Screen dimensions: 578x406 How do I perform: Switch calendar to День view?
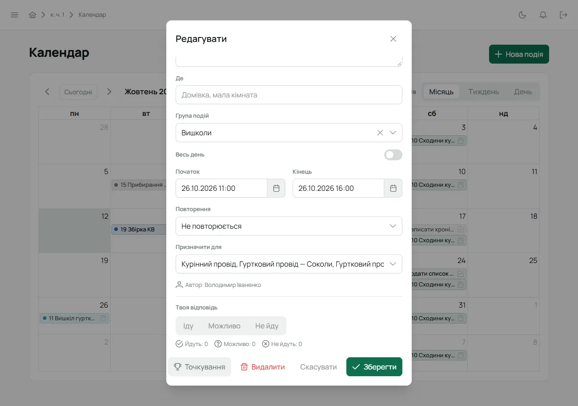click(523, 92)
